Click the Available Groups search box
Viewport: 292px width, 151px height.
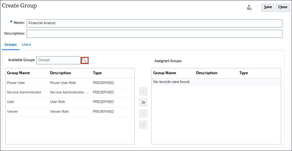coord(58,60)
